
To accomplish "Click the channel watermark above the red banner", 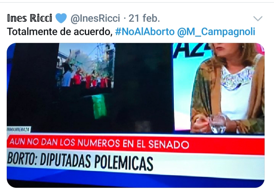I will [19, 129].
